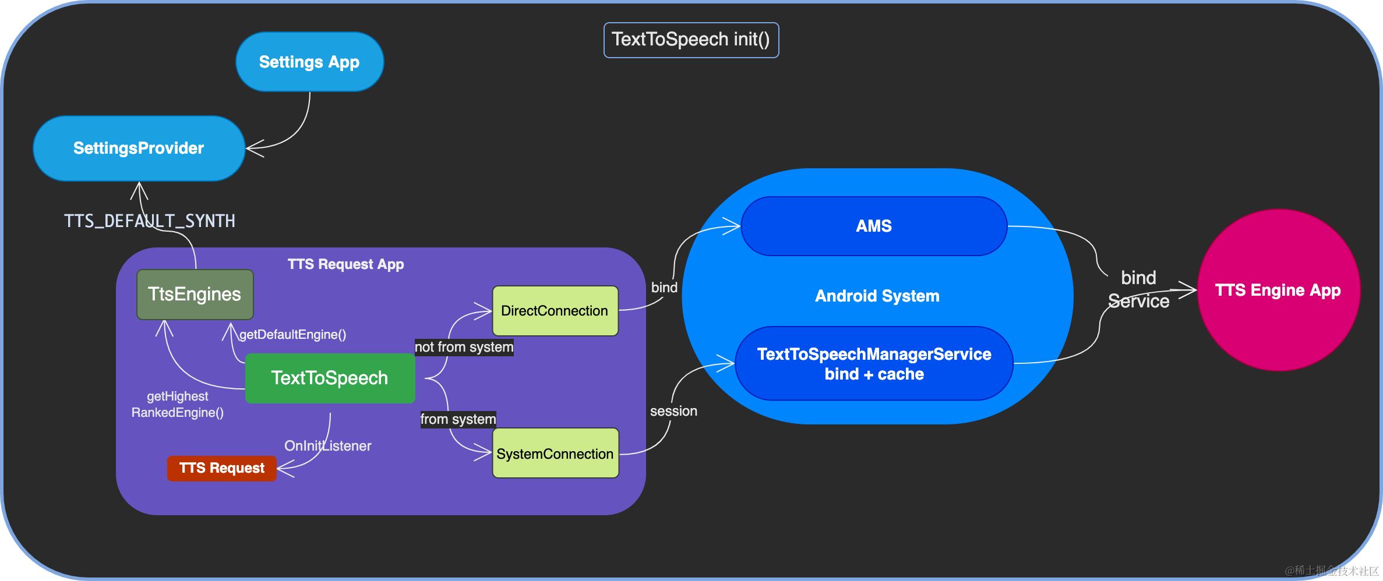Screen dimensions: 1383x581
Task: Select the TTS_DEFAULT_SYNTH text
Action: [150, 221]
